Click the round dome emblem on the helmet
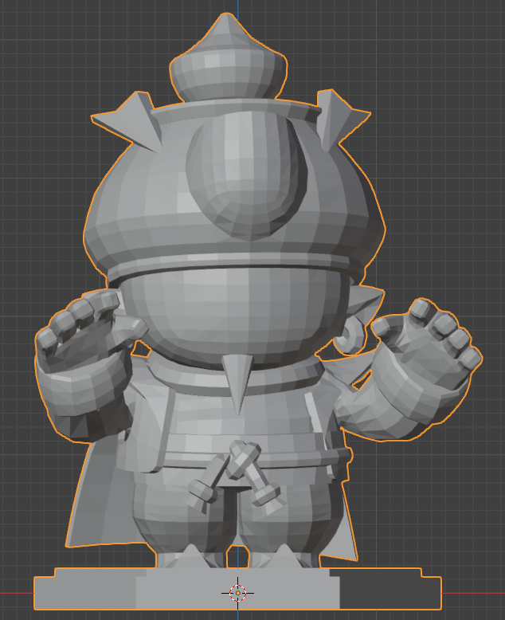This screenshot has height=620, width=505. point(247,175)
